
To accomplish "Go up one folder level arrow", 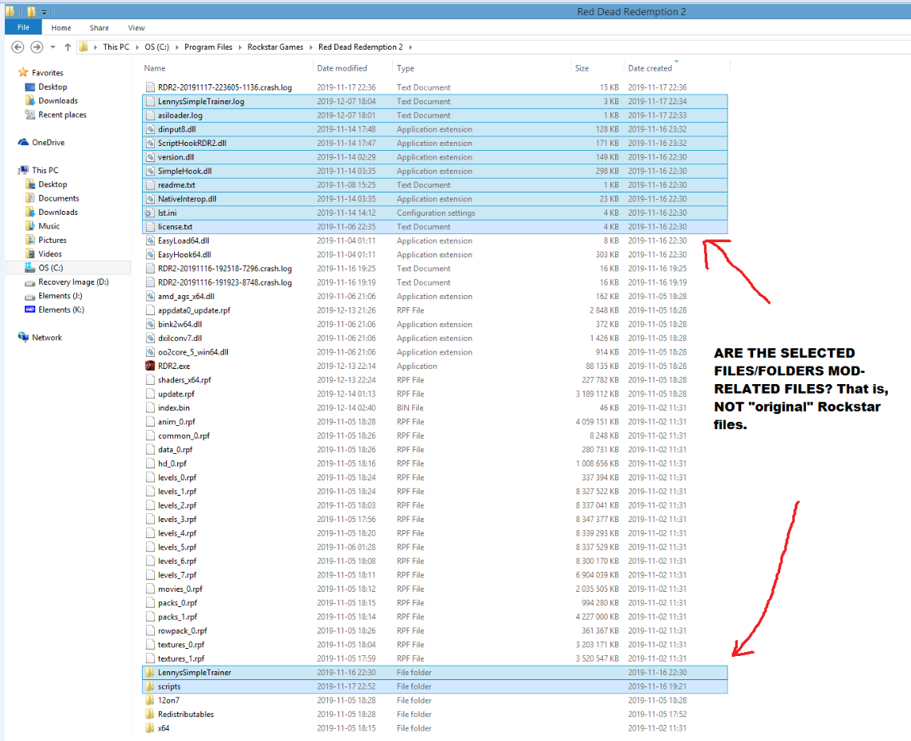I will 67,47.
